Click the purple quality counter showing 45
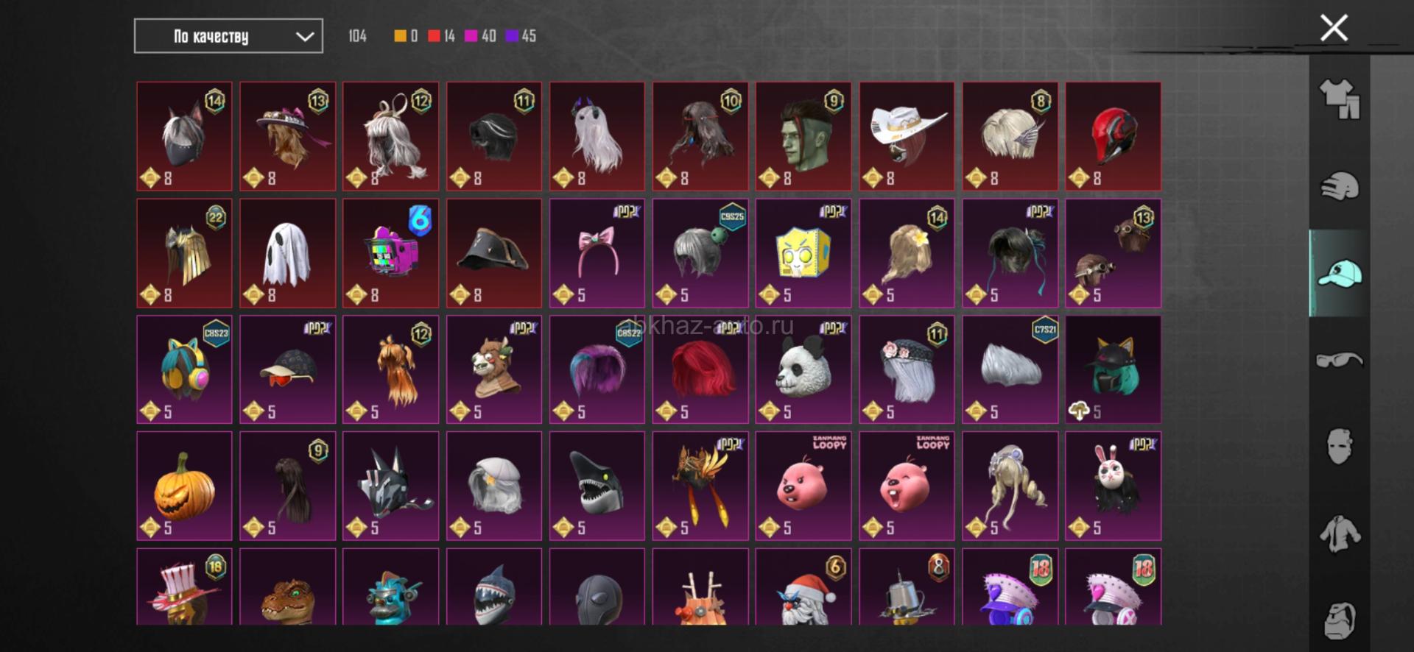 pos(521,36)
